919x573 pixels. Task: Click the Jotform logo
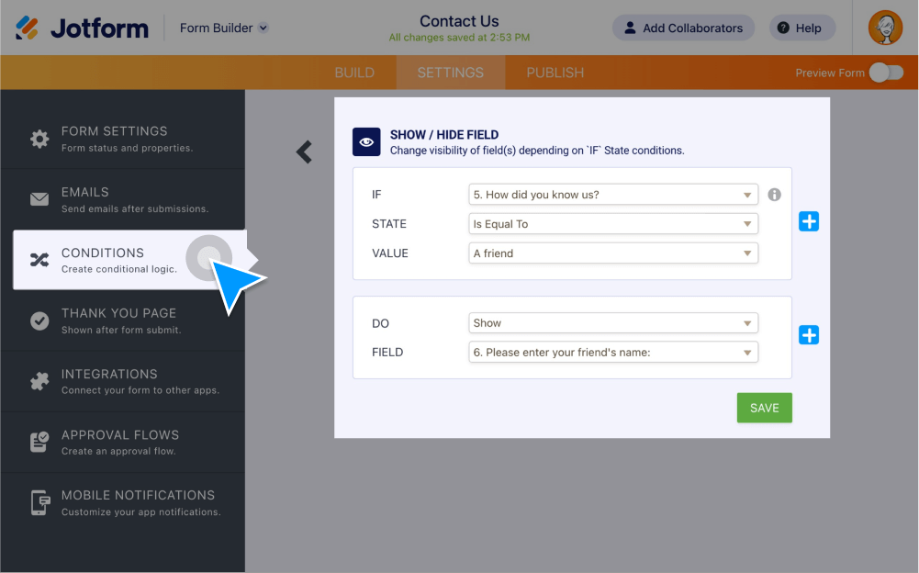pyautogui.click(x=81, y=28)
